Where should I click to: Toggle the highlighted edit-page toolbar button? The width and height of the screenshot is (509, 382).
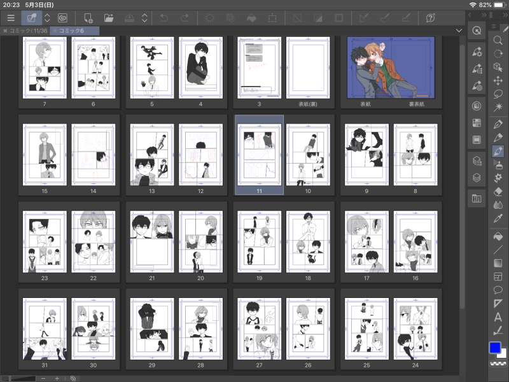coord(31,18)
